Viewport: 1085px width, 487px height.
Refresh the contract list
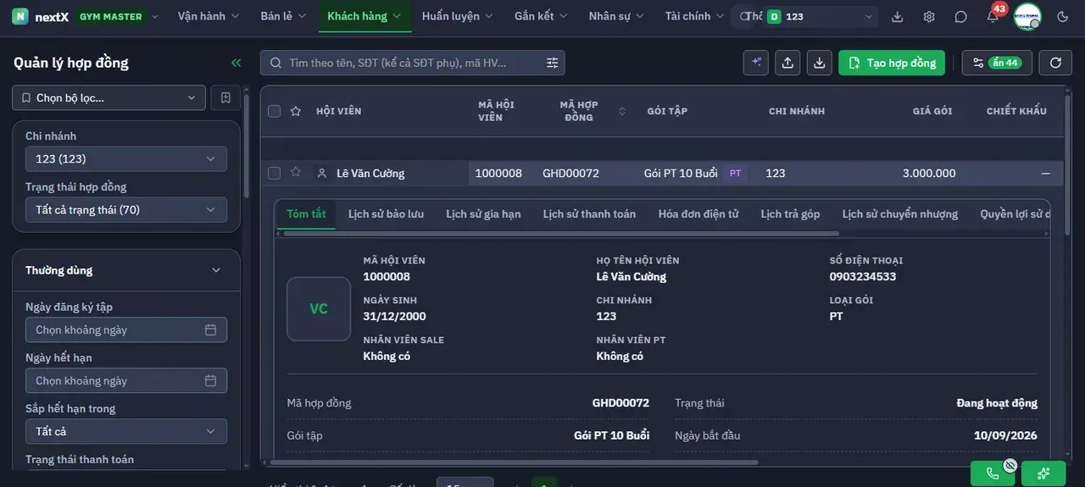[x=1055, y=63]
